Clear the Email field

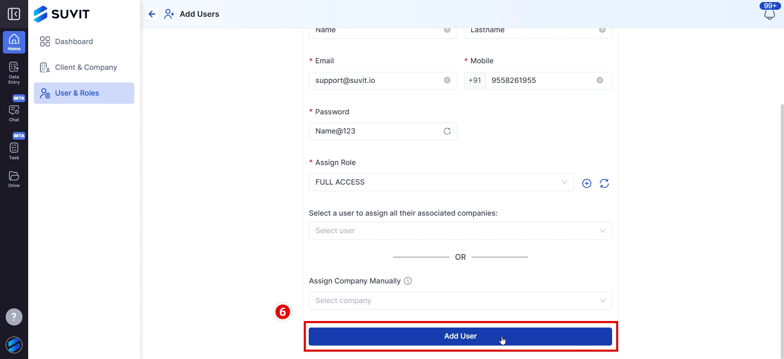coord(447,80)
